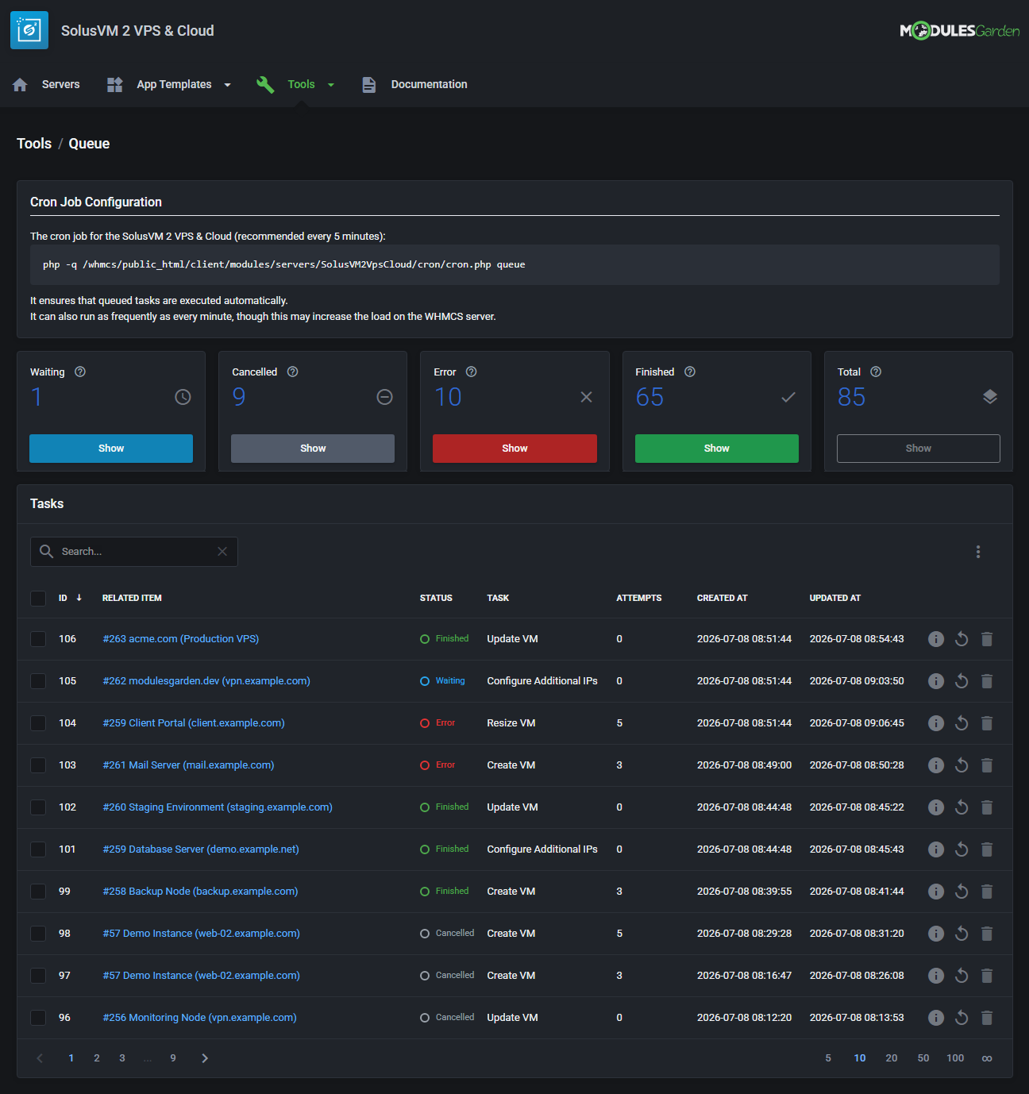The height and width of the screenshot is (1094, 1029).
Task: Select task 99 checkbox
Action: click(38, 892)
